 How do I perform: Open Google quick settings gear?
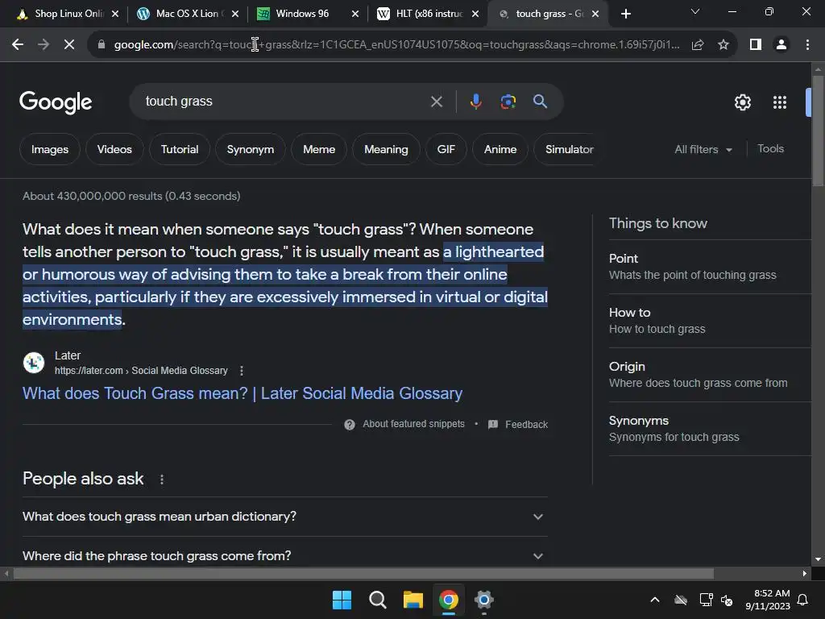742,102
